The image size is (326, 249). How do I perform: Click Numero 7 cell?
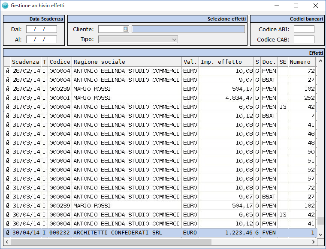tap(302, 116)
